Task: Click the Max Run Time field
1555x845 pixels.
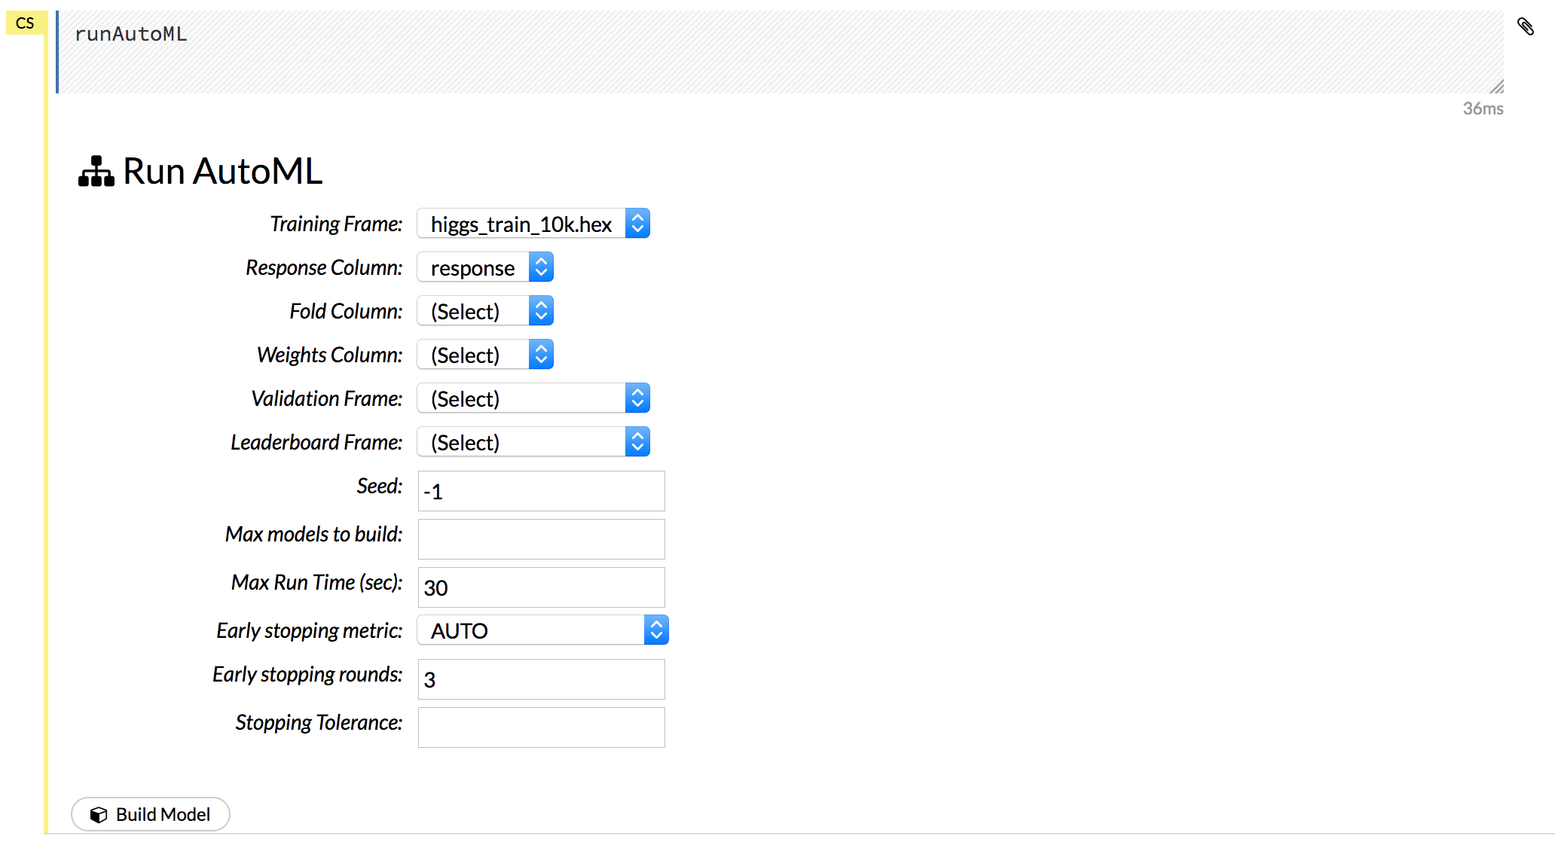Action: click(540, 587)
